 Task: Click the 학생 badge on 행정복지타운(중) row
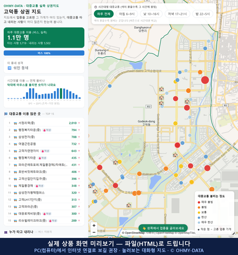(47, 130)
